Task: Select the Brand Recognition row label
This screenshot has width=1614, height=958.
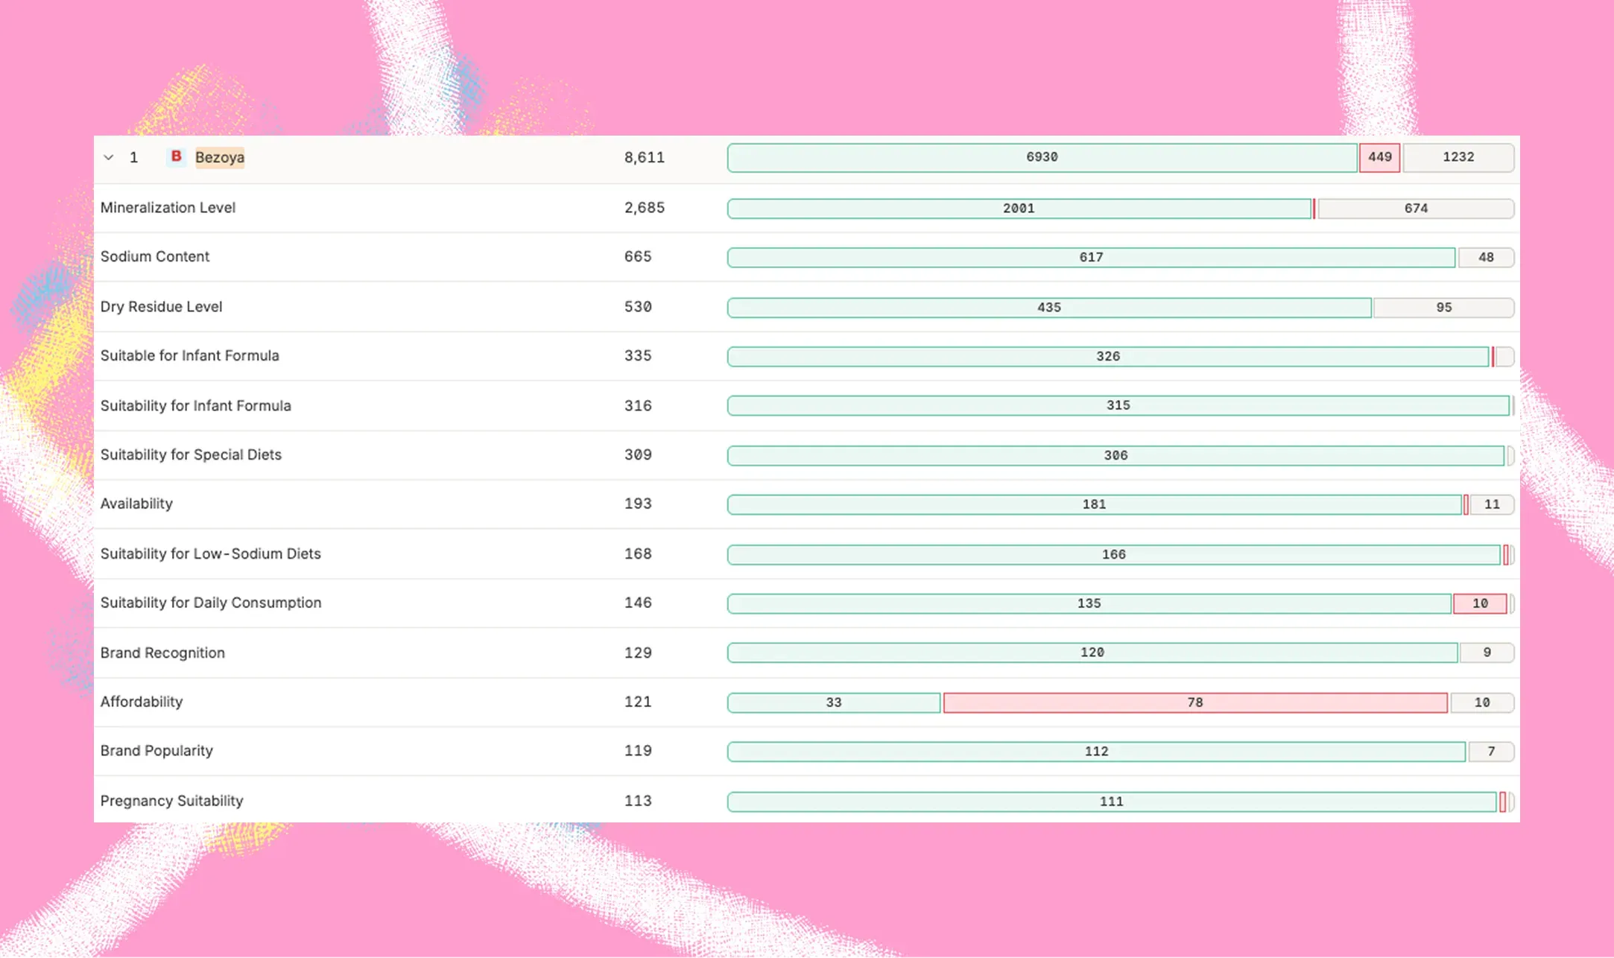Action: (162, 653)
